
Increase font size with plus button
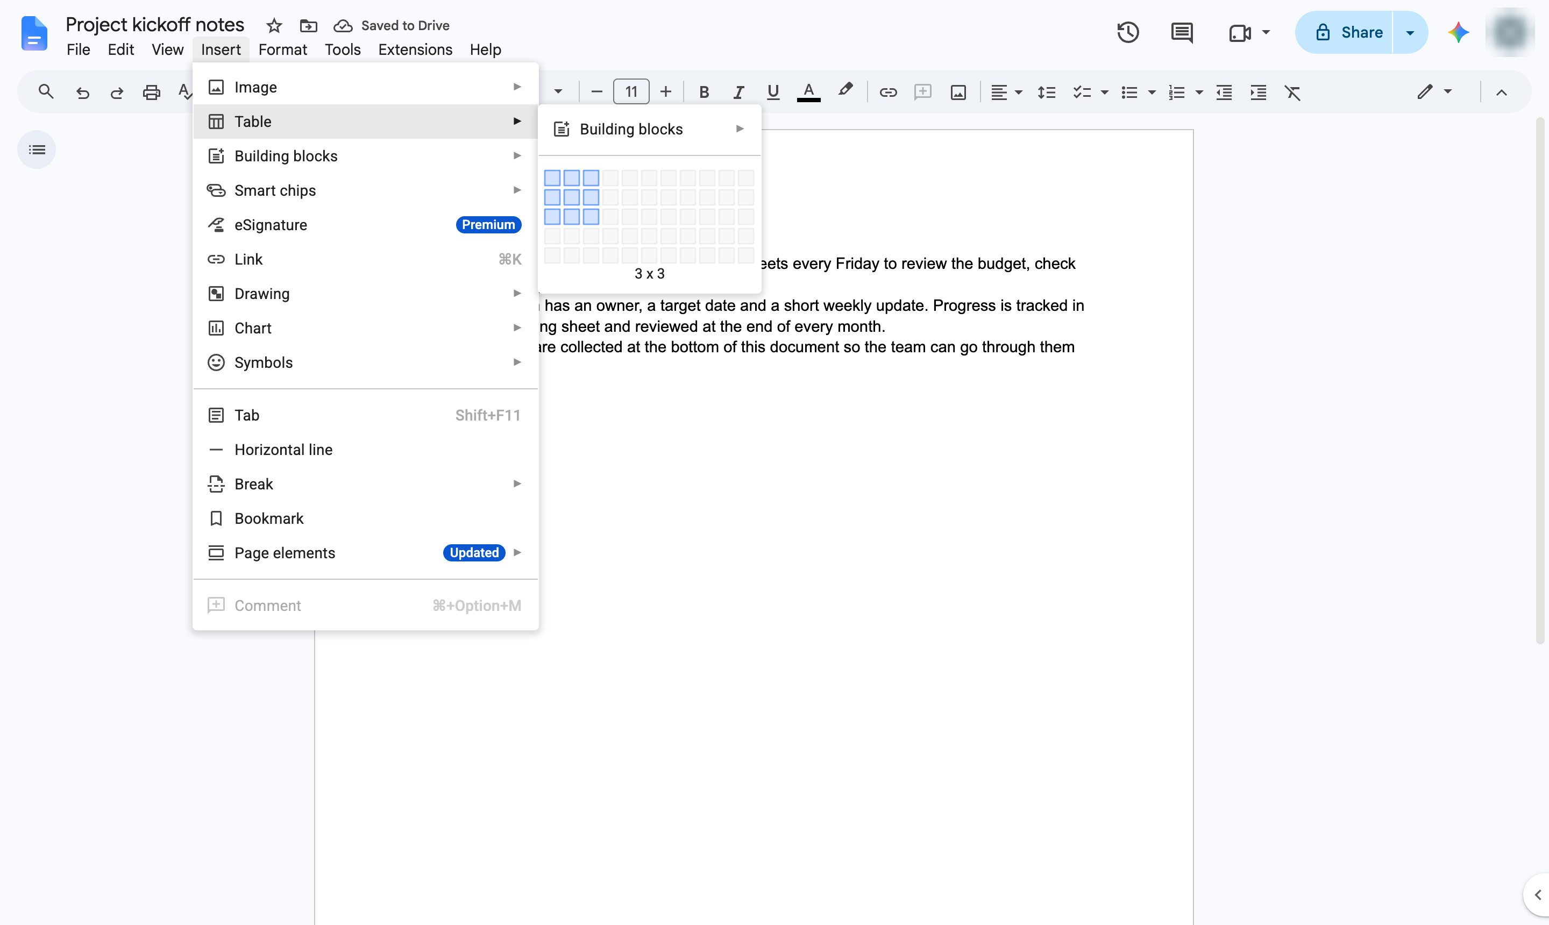click(x=665, y=92)
